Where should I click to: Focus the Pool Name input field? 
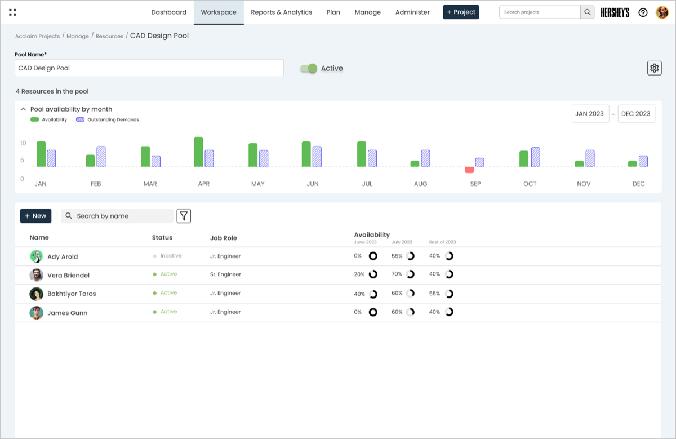click(x=149, y=68)
